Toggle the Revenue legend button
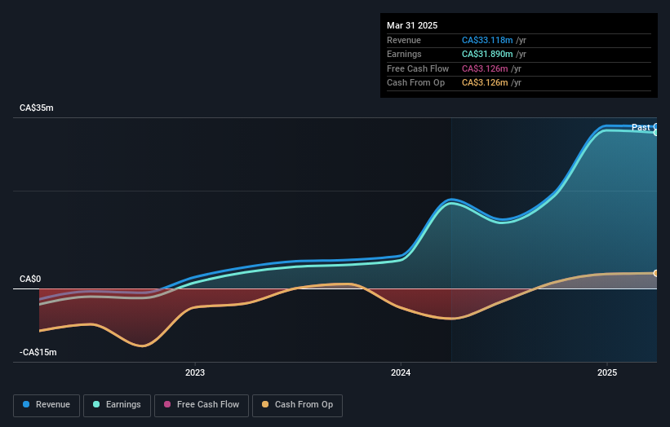 (47, 405)
